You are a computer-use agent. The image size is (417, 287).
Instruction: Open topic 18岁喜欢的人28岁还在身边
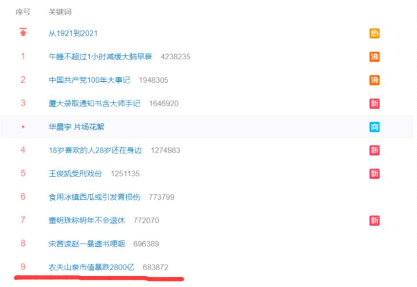[x=95, y=150]
